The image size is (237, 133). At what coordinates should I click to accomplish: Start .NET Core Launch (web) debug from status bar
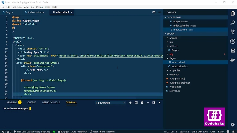coord(32,131)
